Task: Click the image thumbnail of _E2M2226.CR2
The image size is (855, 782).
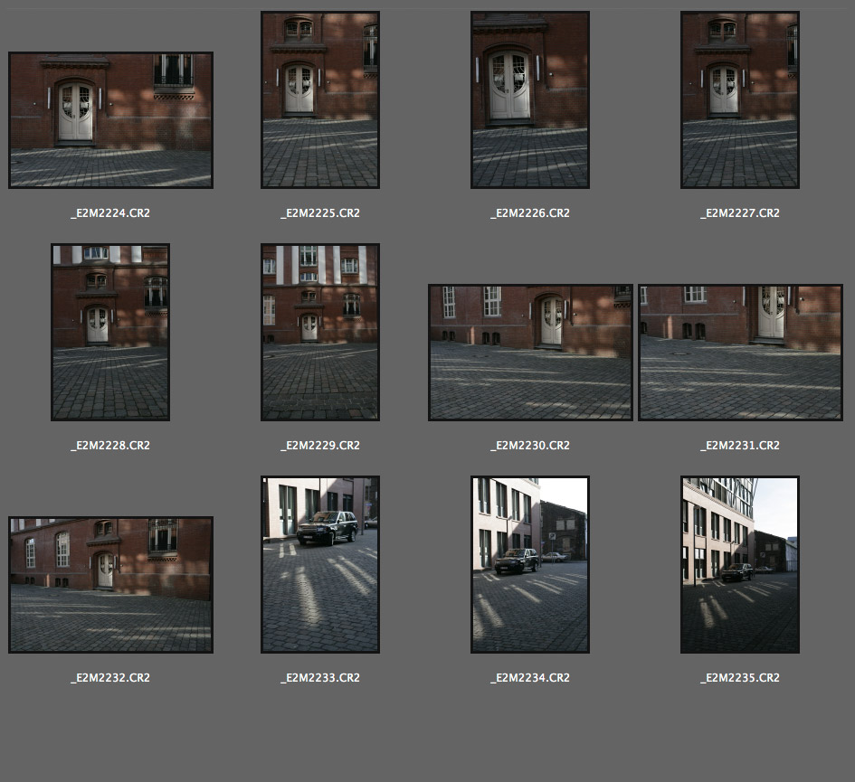Action: 530,99
